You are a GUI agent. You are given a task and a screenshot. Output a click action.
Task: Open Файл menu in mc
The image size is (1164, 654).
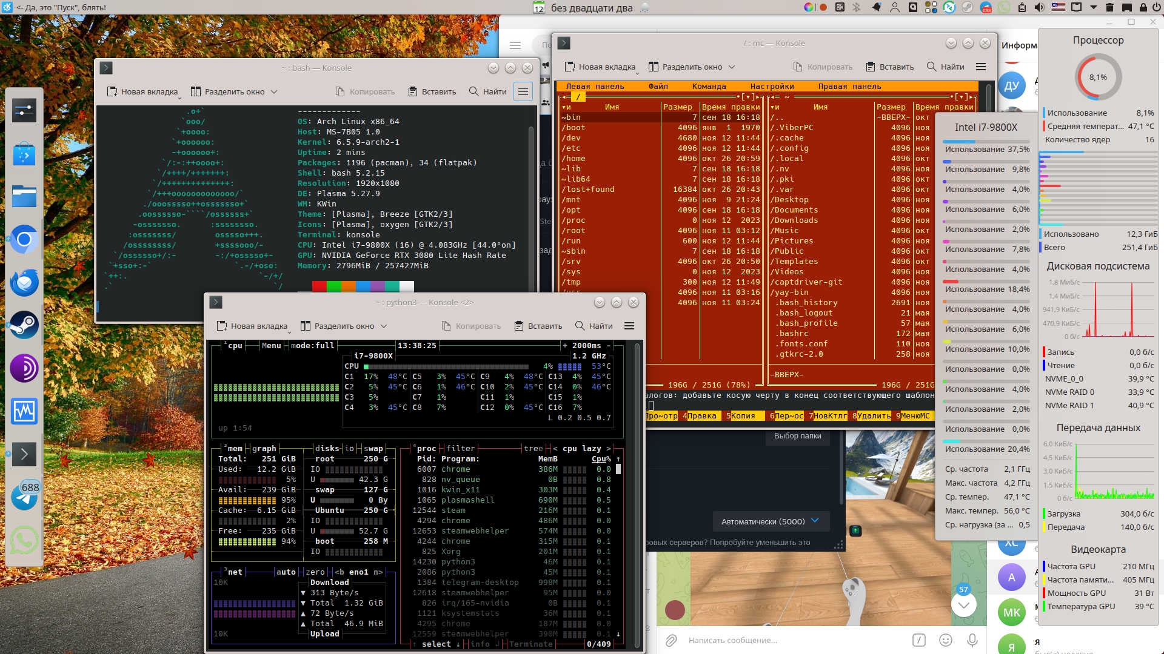pos(658,87)
